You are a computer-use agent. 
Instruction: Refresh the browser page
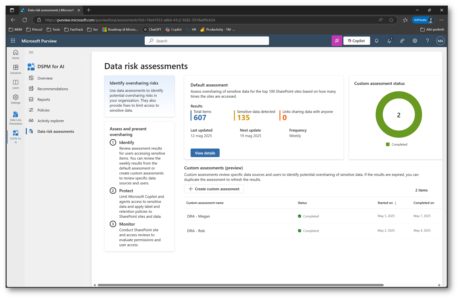click(25, 20)
